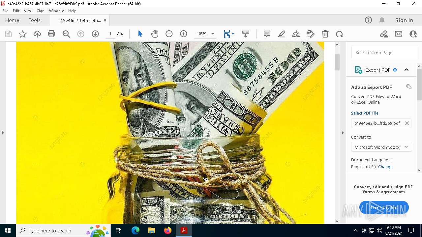The width and height of the screenshot is (422, 237).
Task: Rotate the page with rotate icon
Action: [340, 34]
